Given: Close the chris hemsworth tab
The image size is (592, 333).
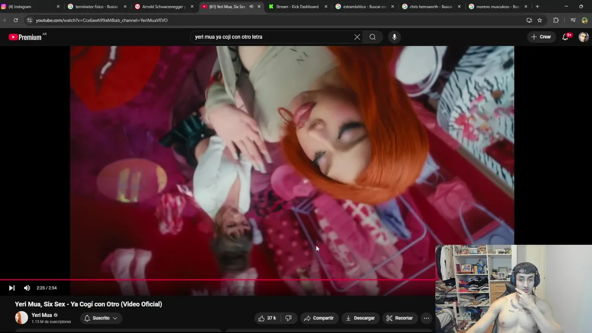Looking at the screenshot, I should click(x=459, y=6).
